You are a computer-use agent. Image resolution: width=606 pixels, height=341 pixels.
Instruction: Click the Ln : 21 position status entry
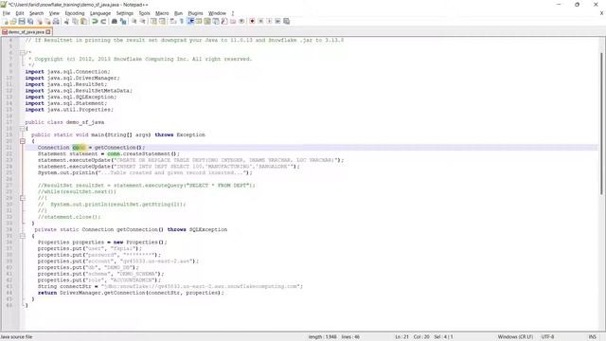(401, 337)
